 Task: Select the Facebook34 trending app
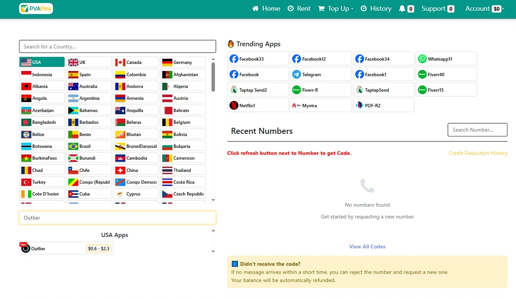(384, 59)
